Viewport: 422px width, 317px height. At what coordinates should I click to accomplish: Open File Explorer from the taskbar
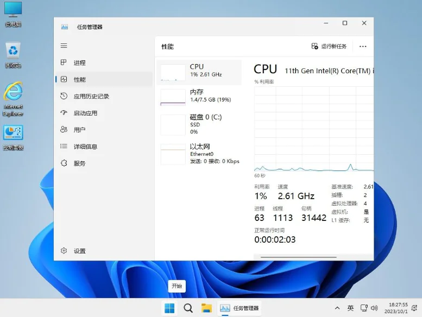pyautogui.click(x=207, y=308)
